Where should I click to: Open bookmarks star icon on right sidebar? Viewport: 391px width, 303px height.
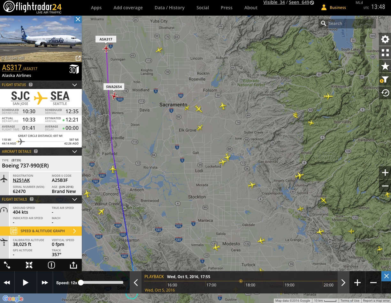(385, 66)
